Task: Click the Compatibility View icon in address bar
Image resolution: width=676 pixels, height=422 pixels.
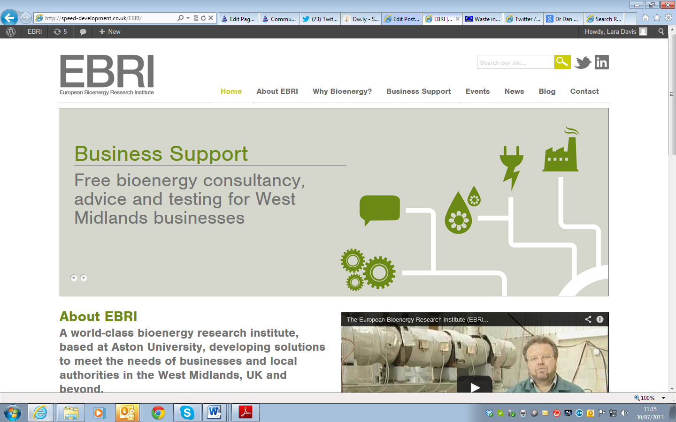Action: coord(196,18)
